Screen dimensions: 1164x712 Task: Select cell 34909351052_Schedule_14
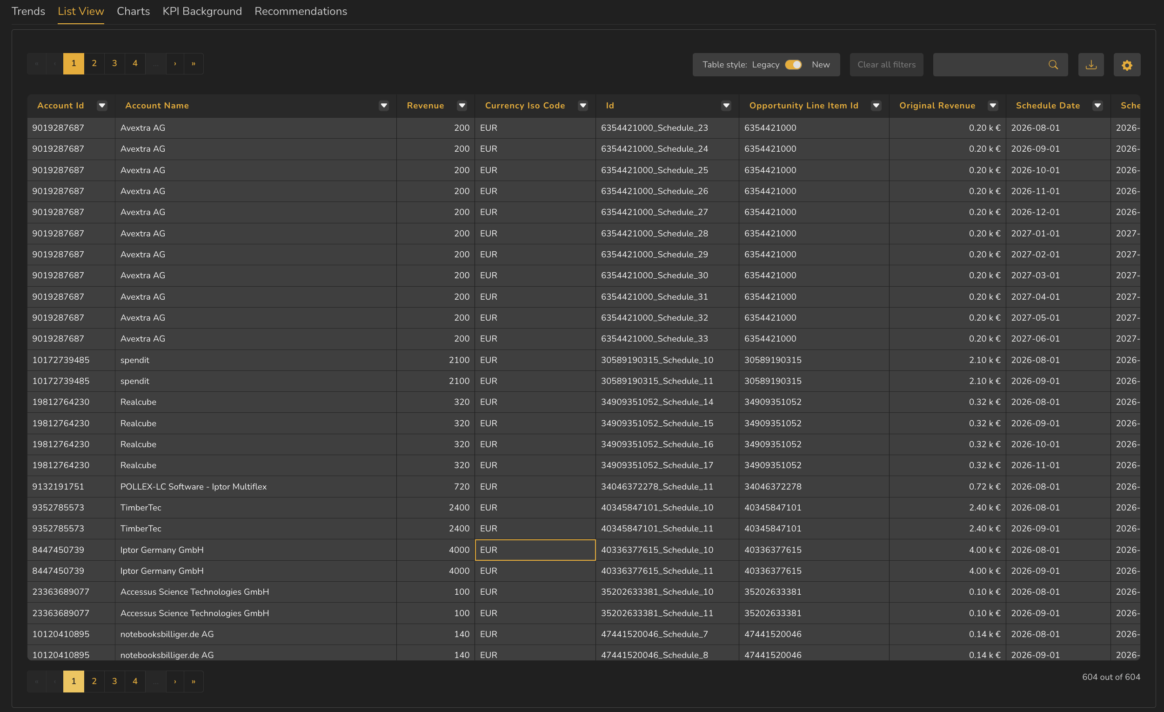tap(667, 402)
